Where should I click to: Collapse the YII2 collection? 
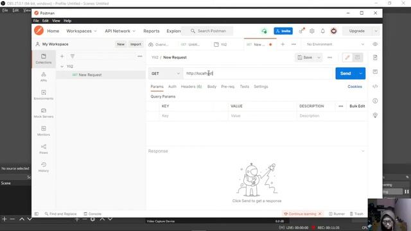62,67
